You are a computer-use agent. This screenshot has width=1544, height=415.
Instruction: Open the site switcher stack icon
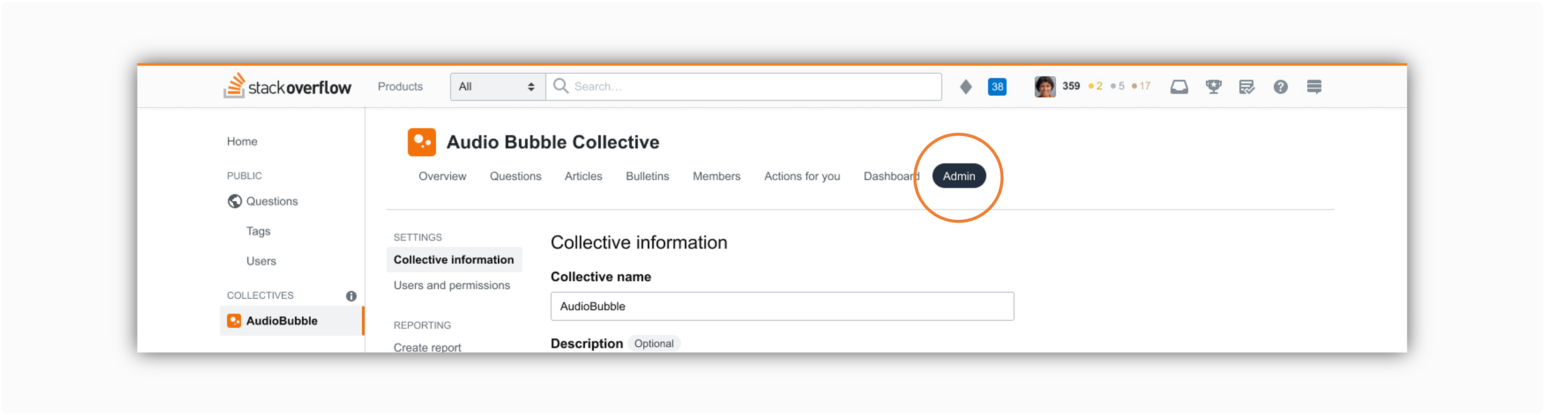click(x=1314, y=86)
